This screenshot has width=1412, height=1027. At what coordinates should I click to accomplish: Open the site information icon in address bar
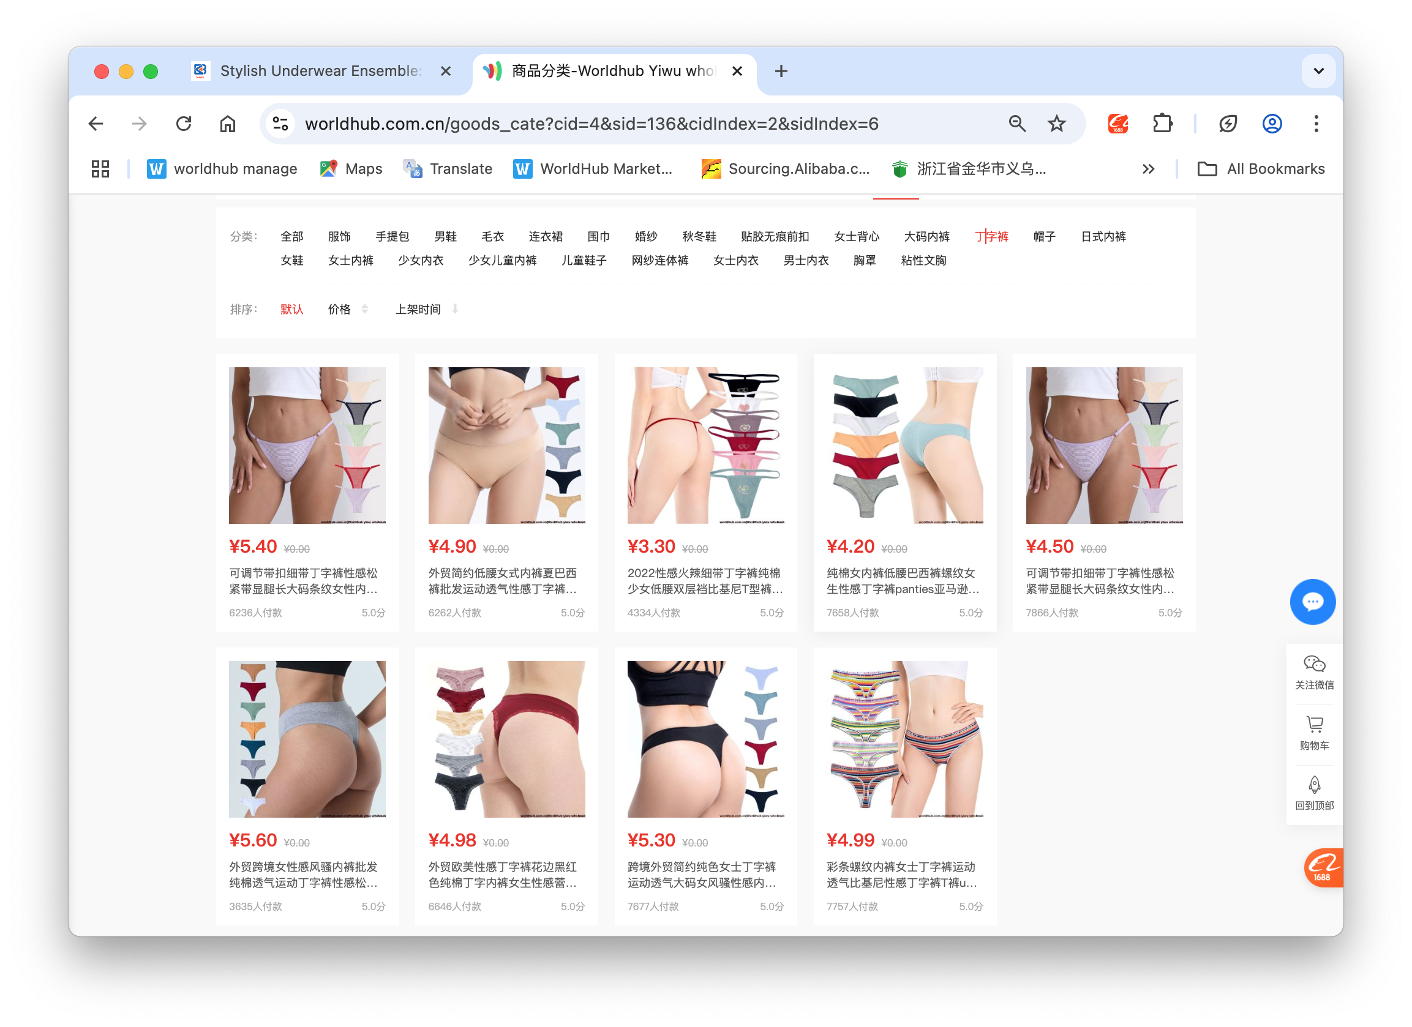(x=281, y=124)
